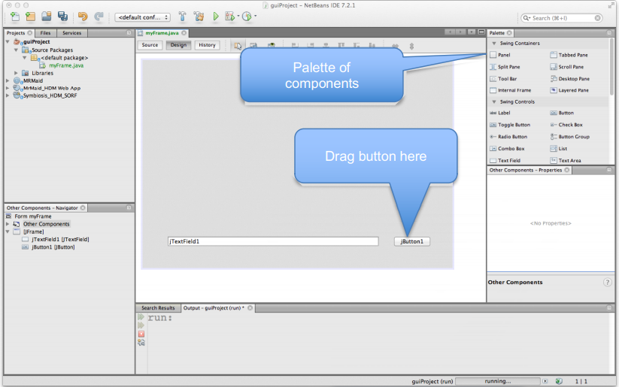Open the Profile Project dropdown arrow
619x387 pixels.
(256, 17)
